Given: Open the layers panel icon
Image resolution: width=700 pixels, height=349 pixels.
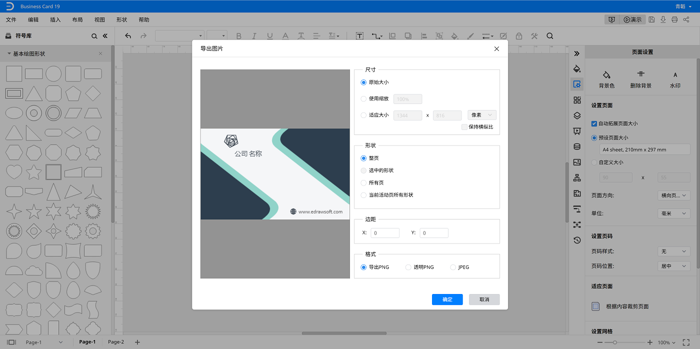Looking at the screenshot, I should (x=577, y=115).
